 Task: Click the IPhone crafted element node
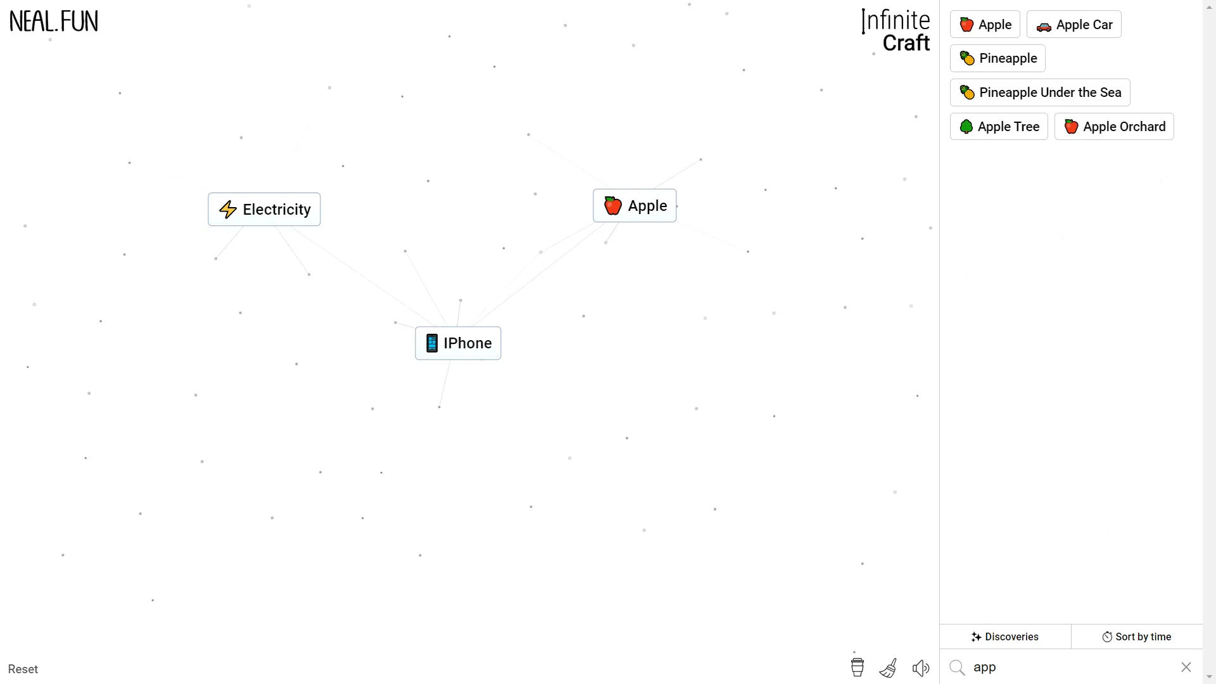click(x=458, y=343)
